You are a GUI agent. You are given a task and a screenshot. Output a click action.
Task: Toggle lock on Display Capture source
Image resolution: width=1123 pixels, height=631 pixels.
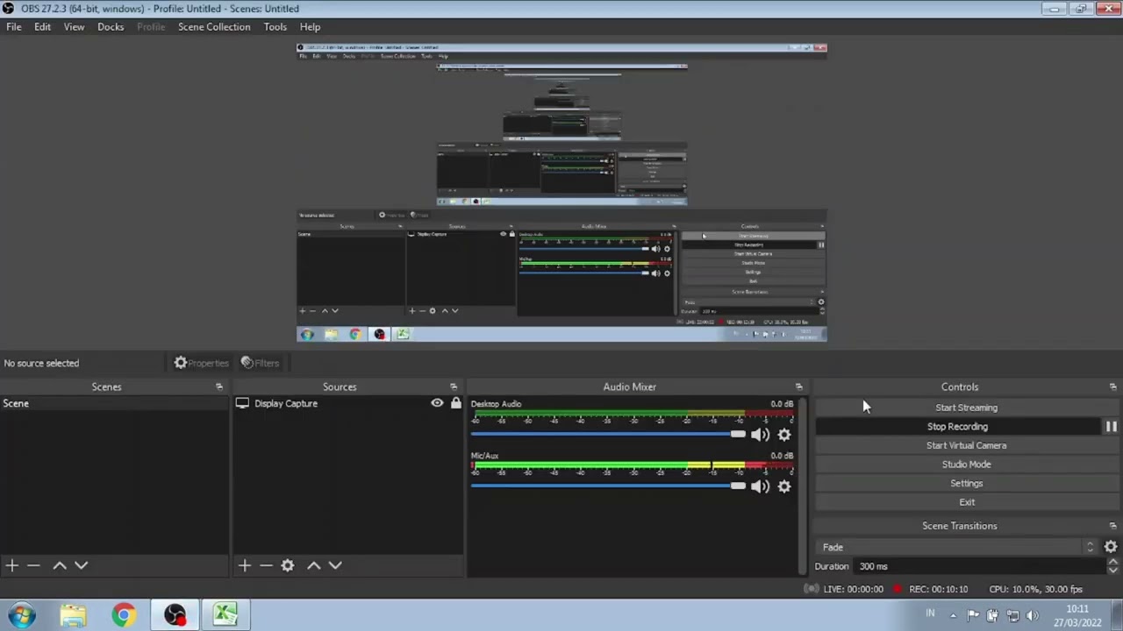tap(455, 403)
